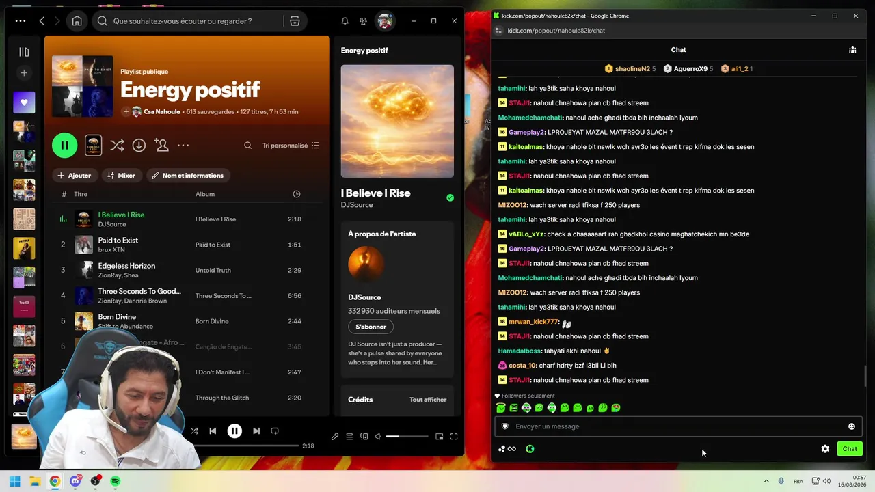Open Spotify from the taskbar

point(116,482)
